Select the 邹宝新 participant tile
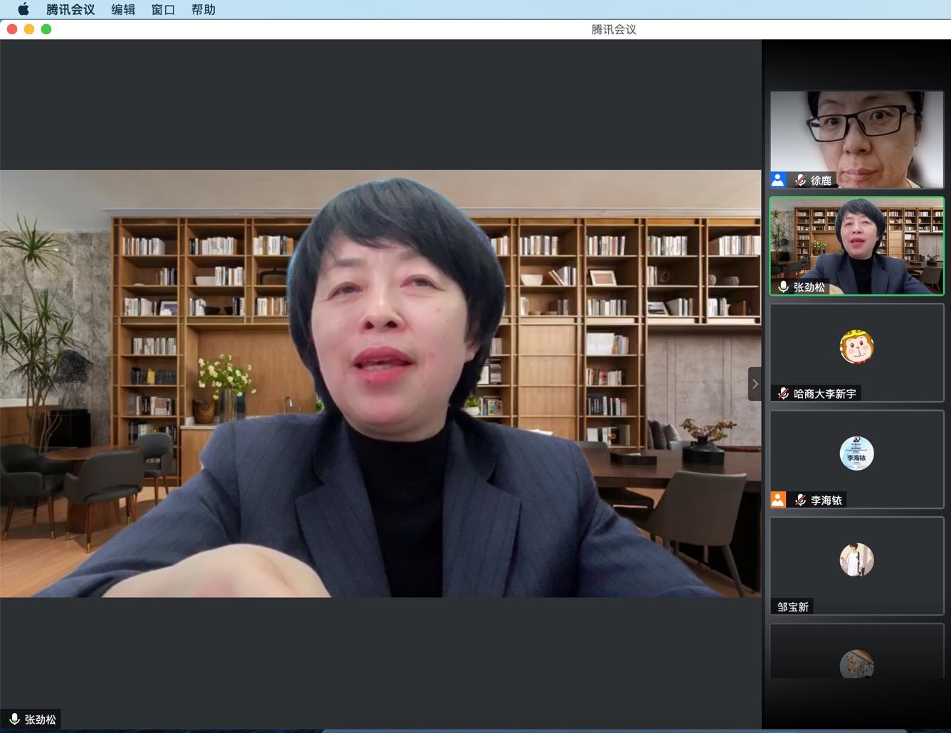The height and width of the screenshot is (733, 951). click(856, 565)
